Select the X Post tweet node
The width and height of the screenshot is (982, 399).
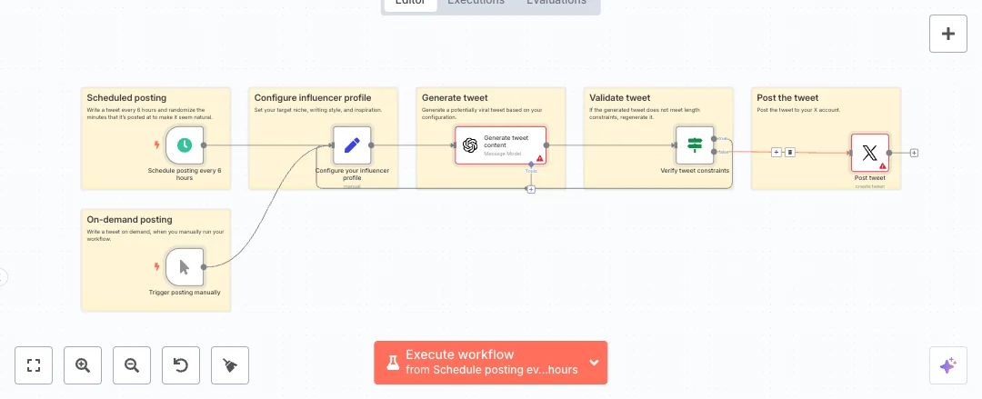(869, 153)
